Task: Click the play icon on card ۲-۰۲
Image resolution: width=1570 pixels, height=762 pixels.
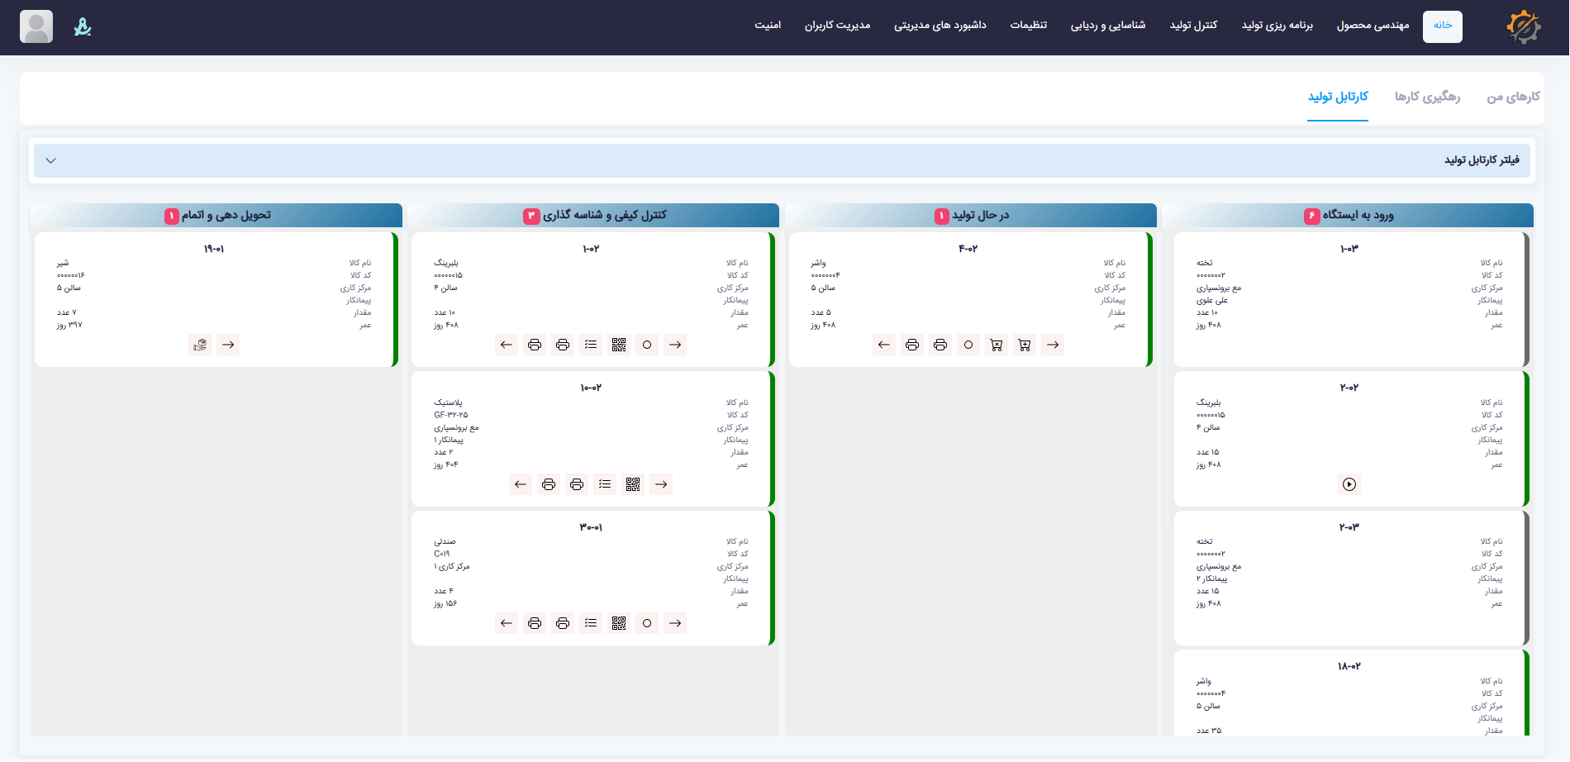Action: 1349,484
